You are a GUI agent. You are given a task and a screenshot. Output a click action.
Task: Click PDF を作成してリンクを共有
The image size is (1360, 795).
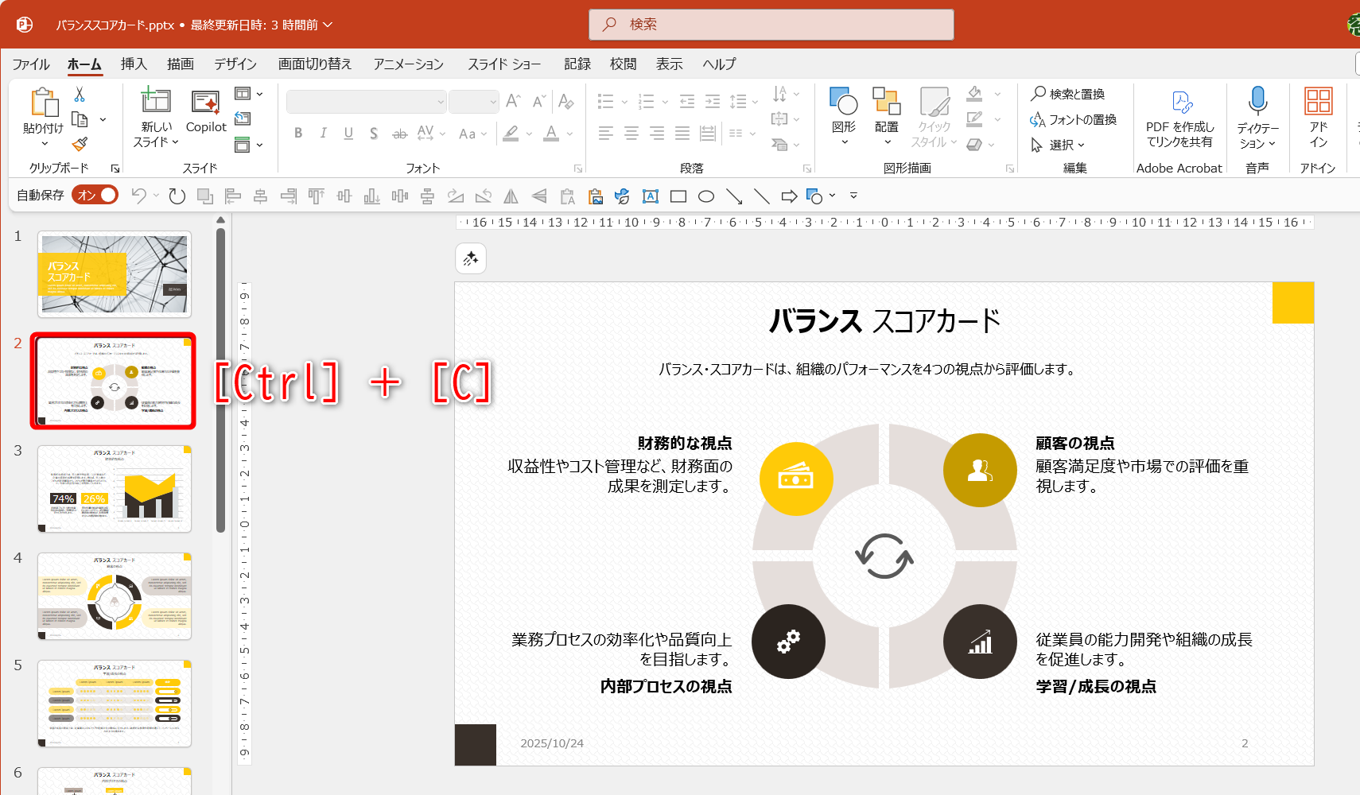(1180, 118)
